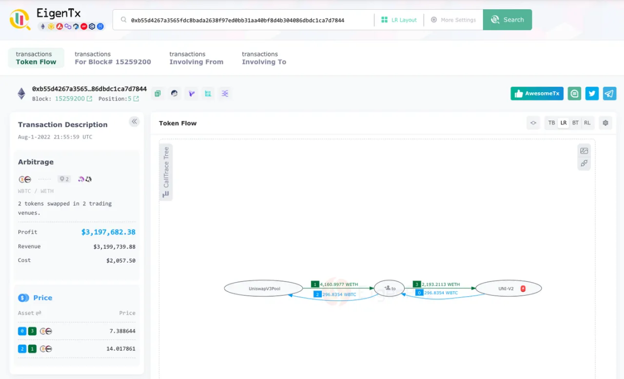Open the green comment chat icon
Screen dimensions: 624x379
[574, 94]
